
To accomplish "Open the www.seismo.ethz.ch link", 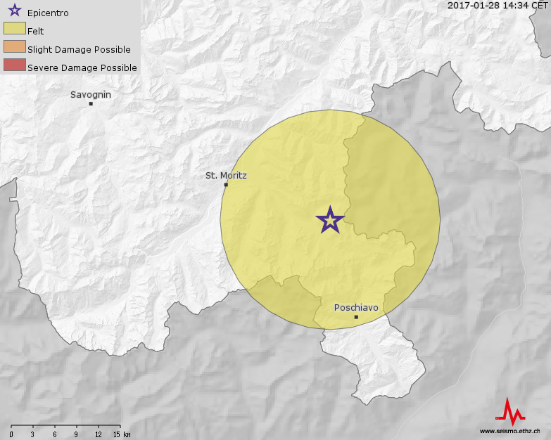I will (x=509, y=431).
